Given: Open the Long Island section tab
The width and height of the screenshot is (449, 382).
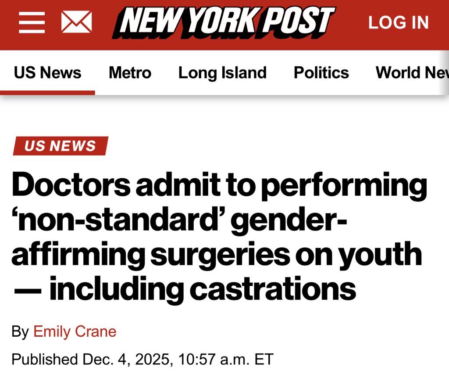Looking at the screenshot, I should click(x=222, y=72).
